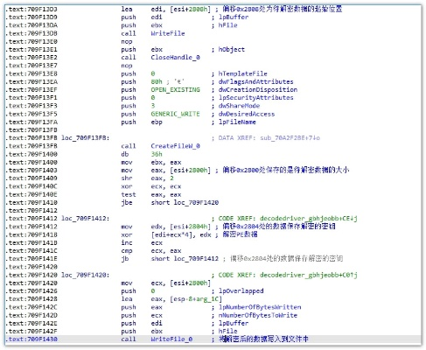Click the CreateFileW_0 call target
Image resolution: width=426 pixels, height=350 pixels.
175,146
